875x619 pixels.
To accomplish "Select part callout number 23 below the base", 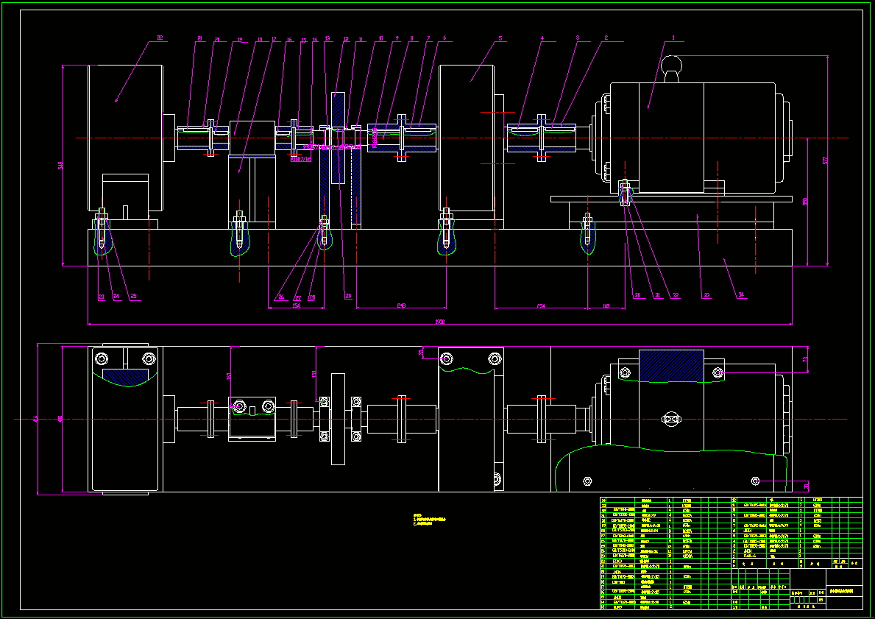I will [101, 297].
